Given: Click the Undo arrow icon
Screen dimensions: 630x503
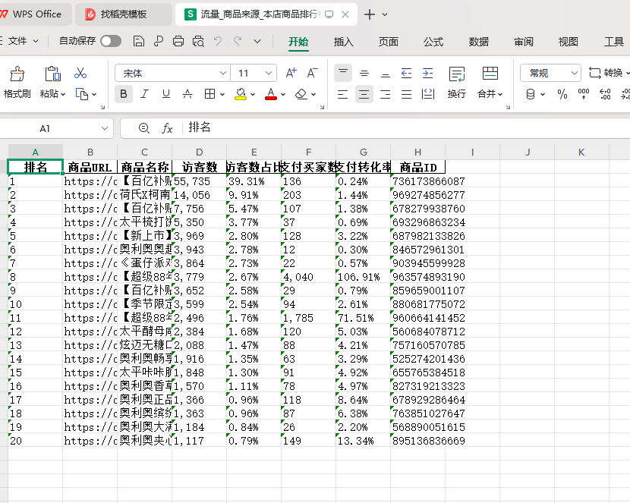Looking at the screenshot, I should (x=218, y=41).
